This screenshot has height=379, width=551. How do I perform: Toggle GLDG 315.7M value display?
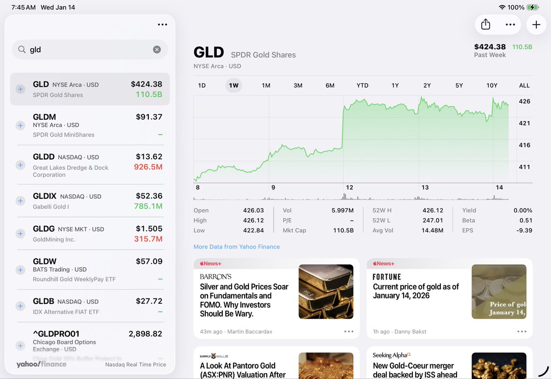(x=148, y=239)
